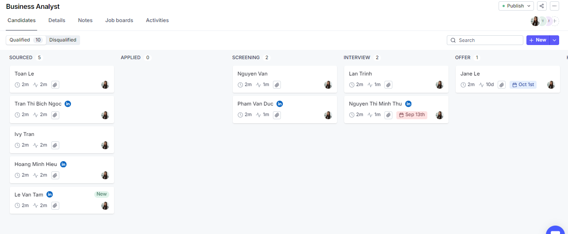Image resolution: width=568 pixels, height=234 pixels.
Task: Click the Oct 1st date tag
Action: tap(523, 85)
